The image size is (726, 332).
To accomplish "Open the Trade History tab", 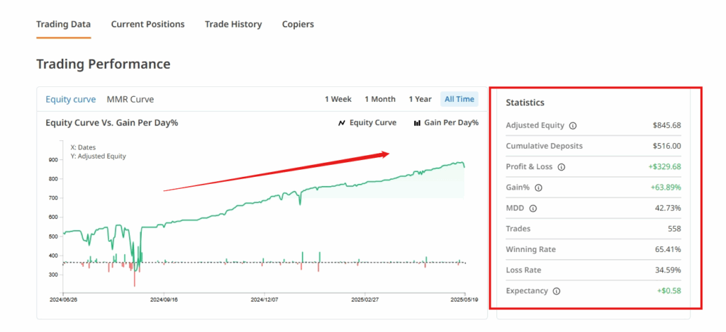I will pos(233,24).
